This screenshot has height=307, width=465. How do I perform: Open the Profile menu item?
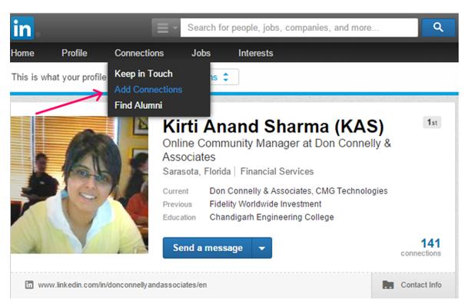pyautogui.click(x=75, y=53)
